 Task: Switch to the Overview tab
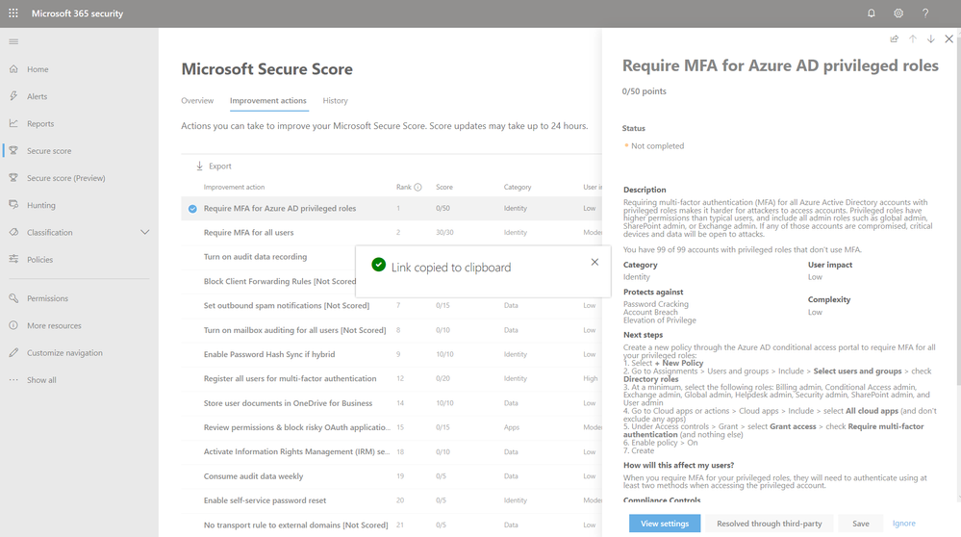197,100
